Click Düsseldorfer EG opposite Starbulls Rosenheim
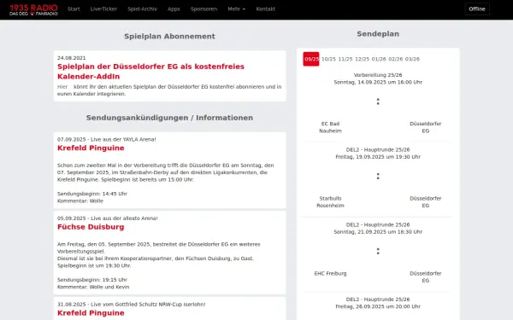The height and width of the screenshot is (320, 513). tap(425, 201)
